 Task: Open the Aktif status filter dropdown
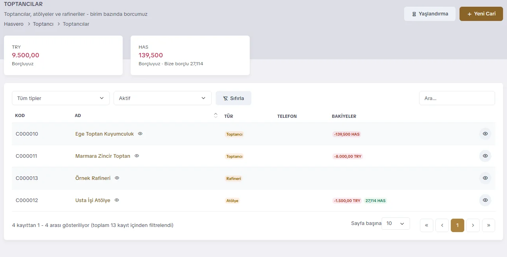[x=163, y=98]
